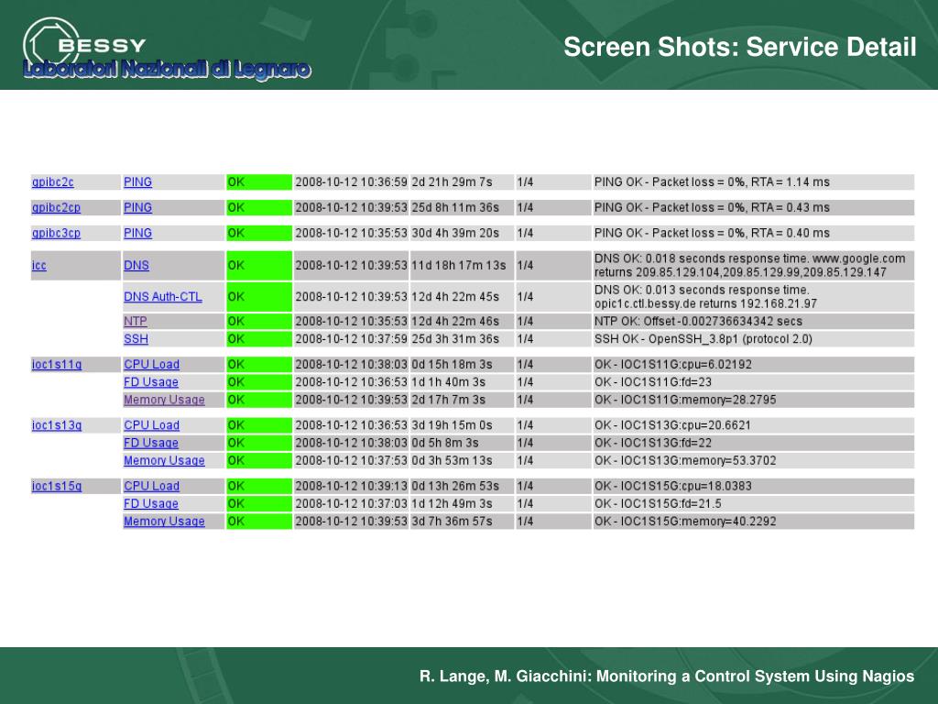Open CPU Load for ioc1s15g
Image resolution: width=938 pixels, height=704 pixels.
[151, 486]
